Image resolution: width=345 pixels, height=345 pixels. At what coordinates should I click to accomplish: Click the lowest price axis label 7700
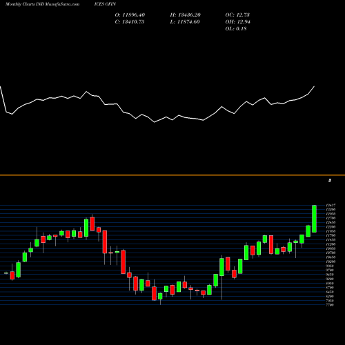[x=330, y=305]
